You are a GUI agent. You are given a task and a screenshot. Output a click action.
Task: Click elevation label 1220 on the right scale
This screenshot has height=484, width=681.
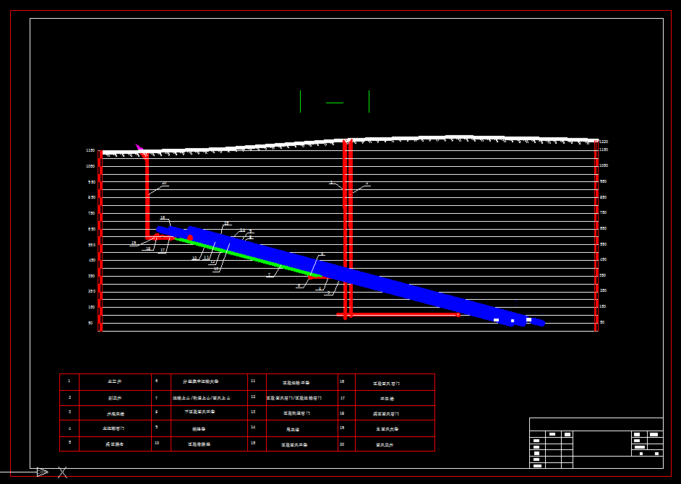point(604,142)
